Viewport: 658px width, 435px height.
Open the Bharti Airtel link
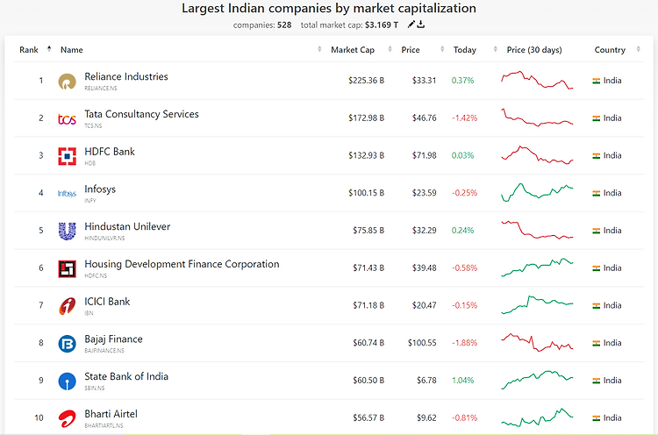(111, 414)
